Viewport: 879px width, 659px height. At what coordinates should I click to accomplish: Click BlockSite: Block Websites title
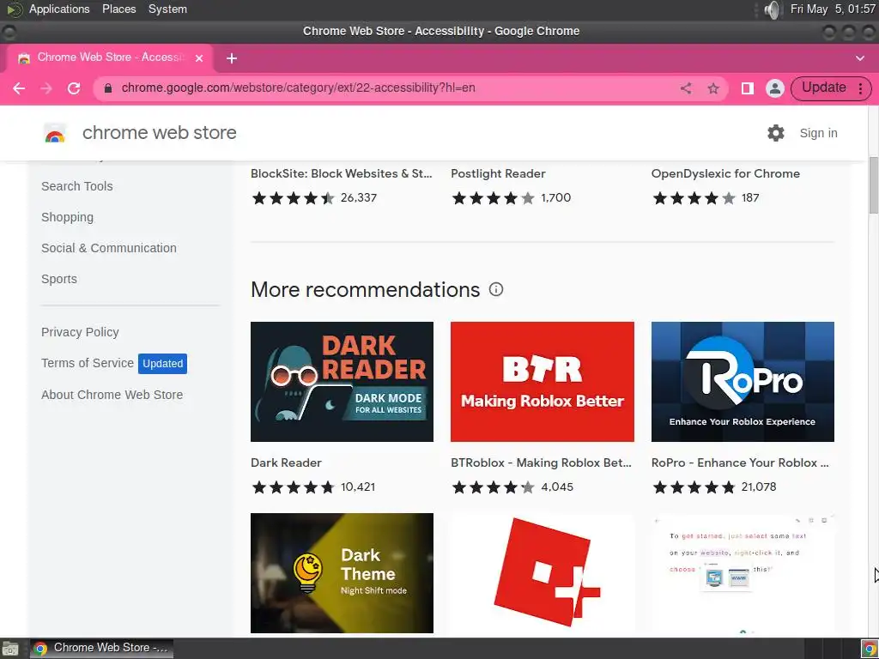click(x=342, y=173)
